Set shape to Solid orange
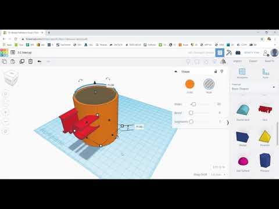Screen dimensions: 279x209 click(189, 84)
